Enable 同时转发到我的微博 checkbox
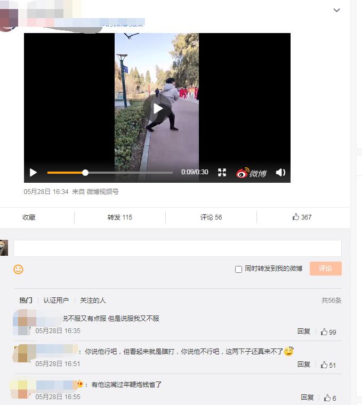 [238, 269]
